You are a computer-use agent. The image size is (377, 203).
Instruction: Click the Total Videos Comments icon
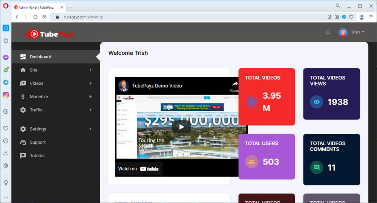(317, 168)
